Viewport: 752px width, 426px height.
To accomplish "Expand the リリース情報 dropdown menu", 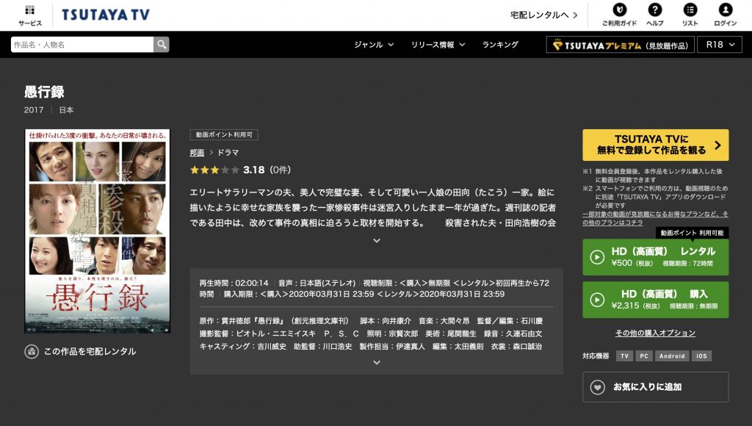I will (438, 45).
